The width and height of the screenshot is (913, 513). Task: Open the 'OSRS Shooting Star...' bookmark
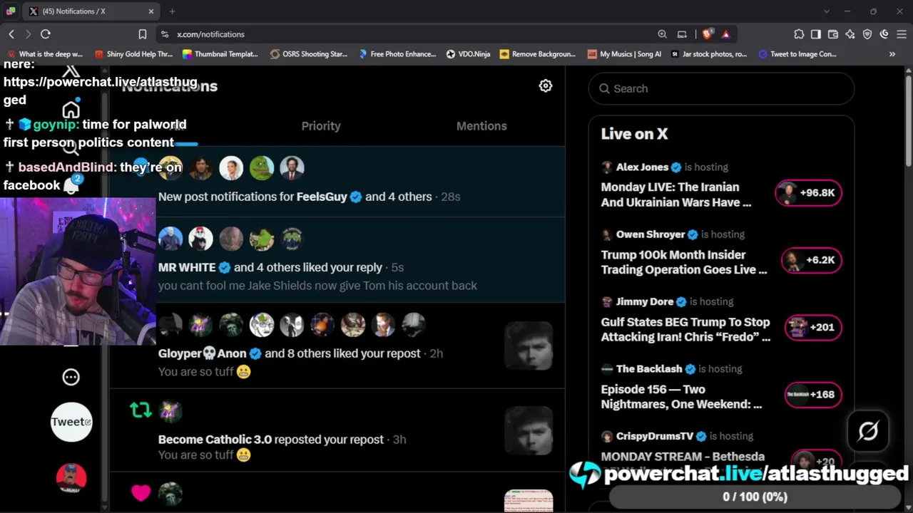point(309,54)
